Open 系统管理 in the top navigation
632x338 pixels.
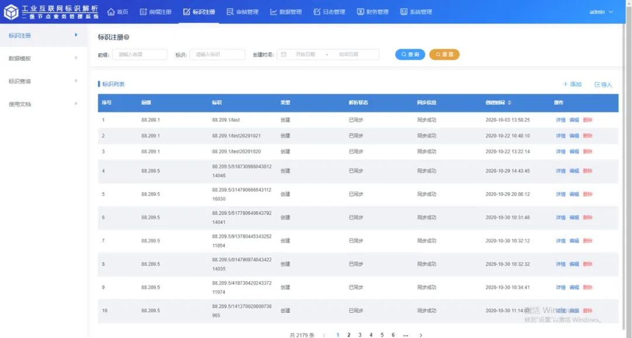(x=416, y=12)
